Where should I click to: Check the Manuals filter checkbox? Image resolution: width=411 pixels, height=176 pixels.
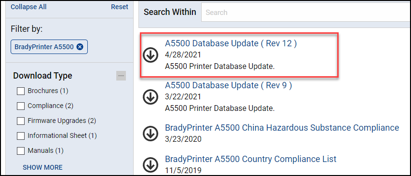(x=21, y=151)
